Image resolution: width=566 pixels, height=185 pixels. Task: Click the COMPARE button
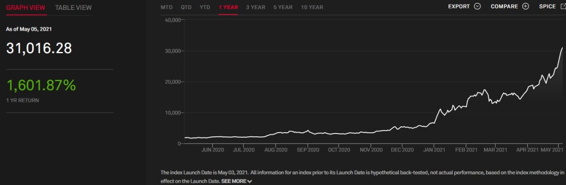click(x=510, y=7)
